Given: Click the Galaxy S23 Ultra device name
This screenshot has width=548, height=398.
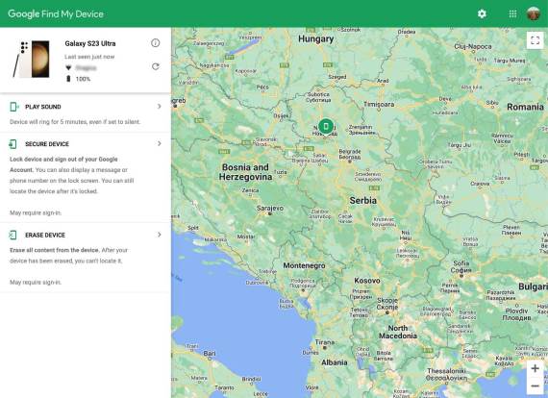Looking at the screenshot, I should pos(90,43).
